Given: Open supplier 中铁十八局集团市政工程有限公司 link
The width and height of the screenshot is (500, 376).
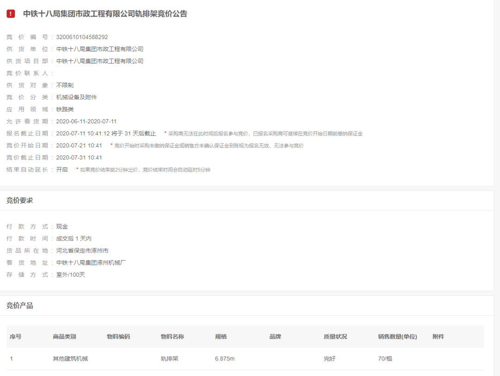Looking at the screenshot, I should pyautogui.click(x=100, y=48).
